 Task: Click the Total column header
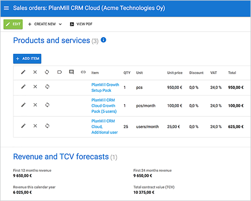coord(232,73)
